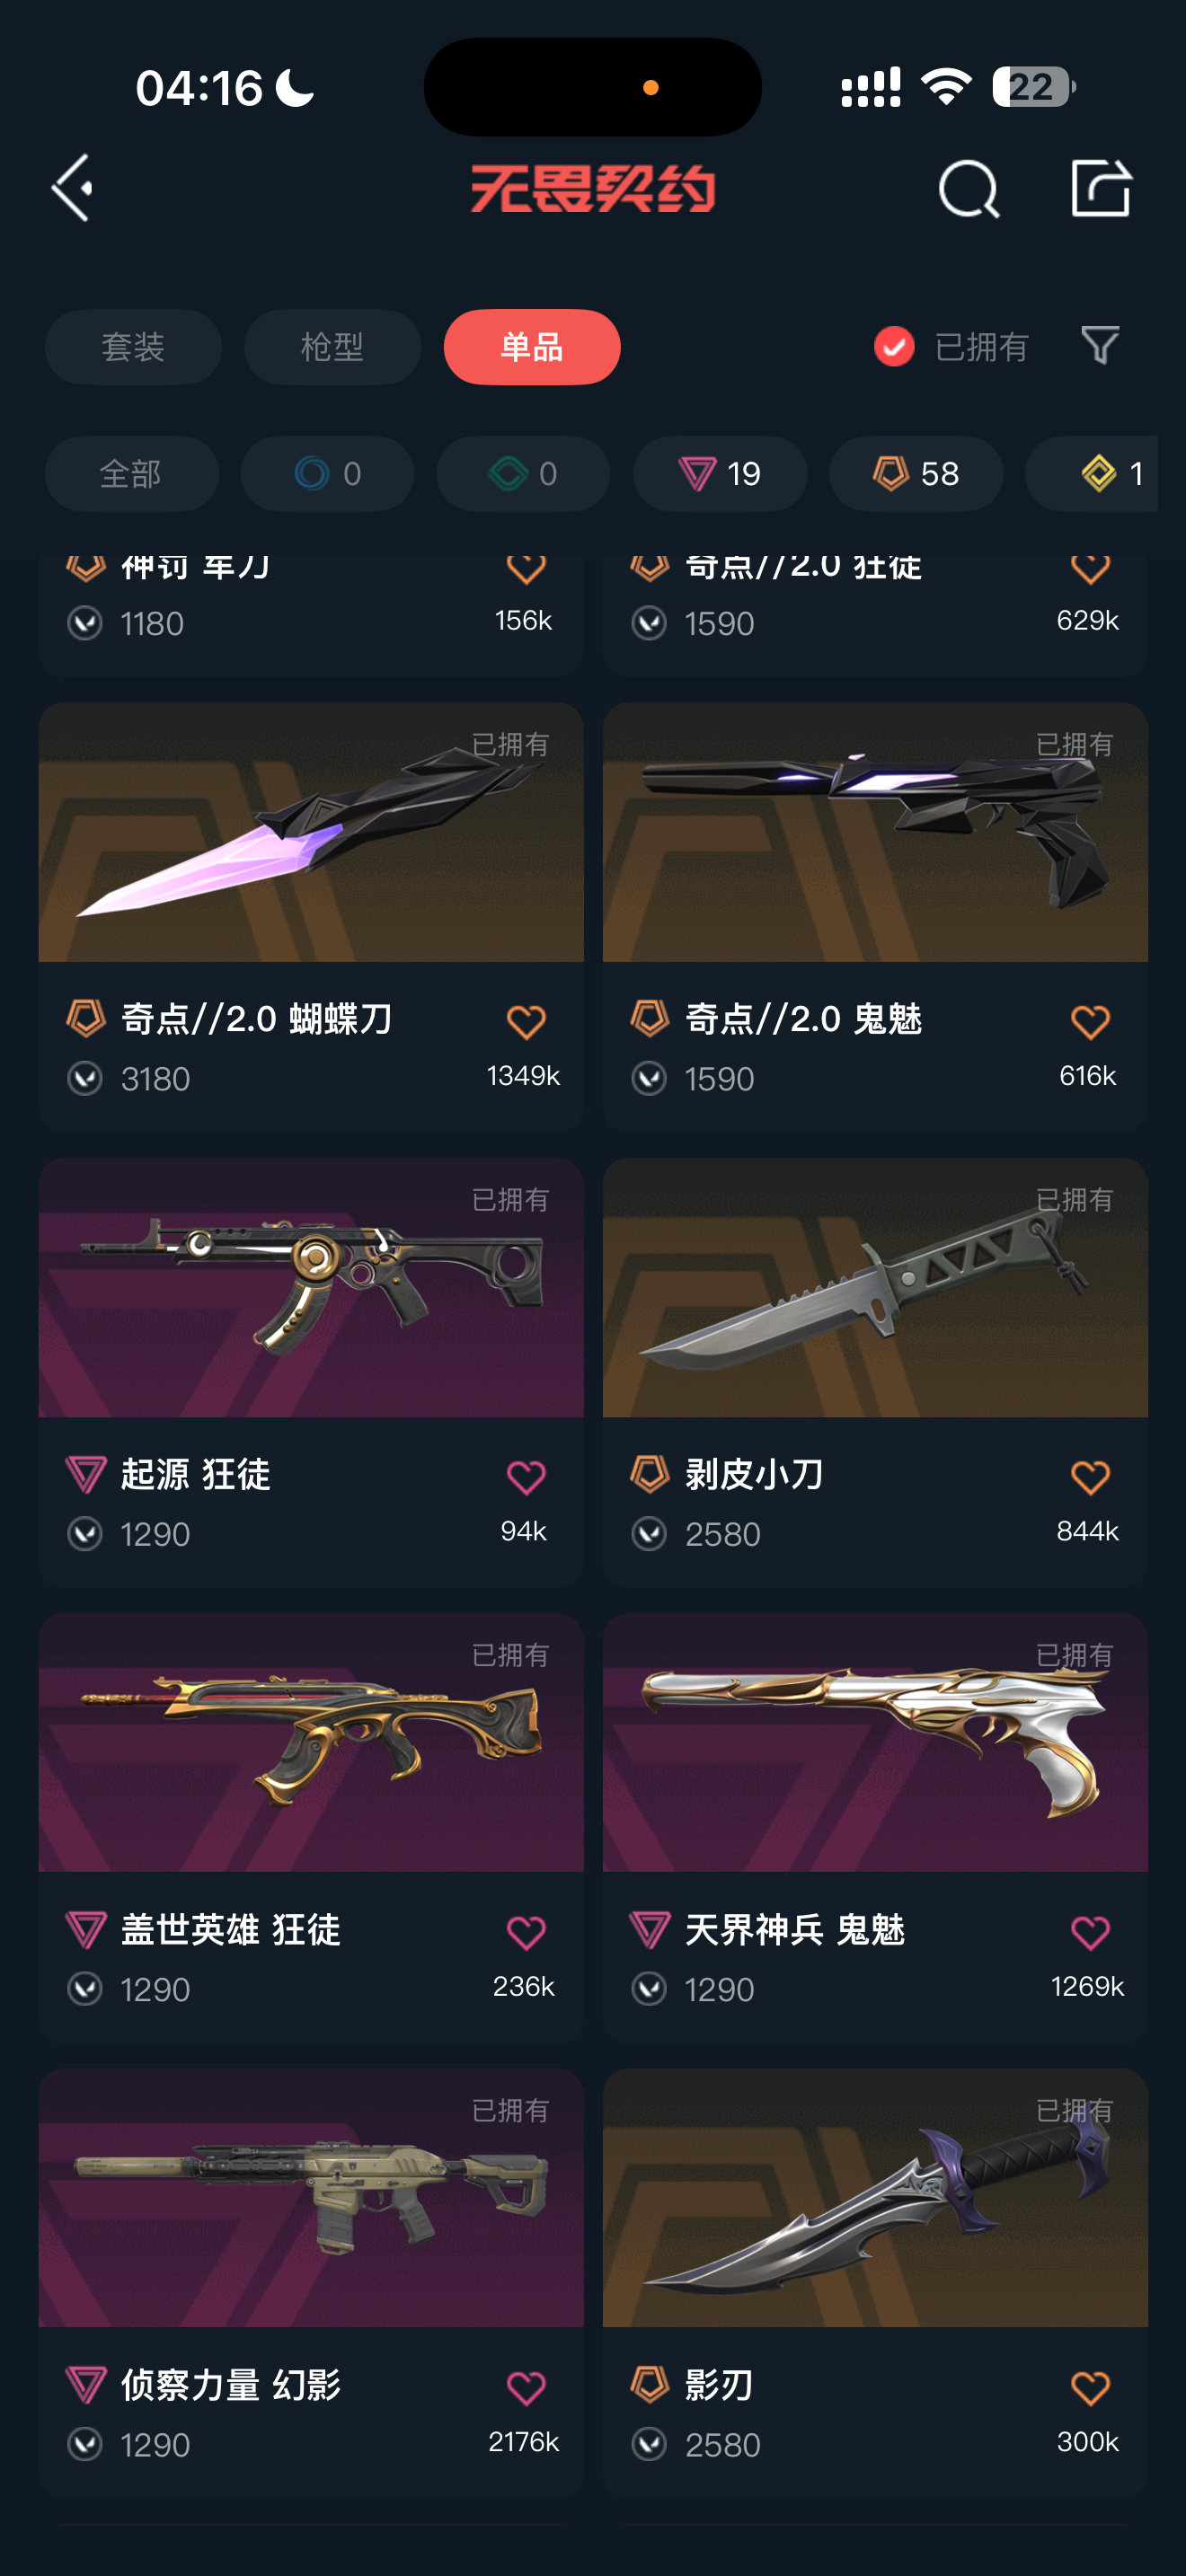Filter by yellow diamond tier chip
1186x2576 pixels.
coord(1092,473)
